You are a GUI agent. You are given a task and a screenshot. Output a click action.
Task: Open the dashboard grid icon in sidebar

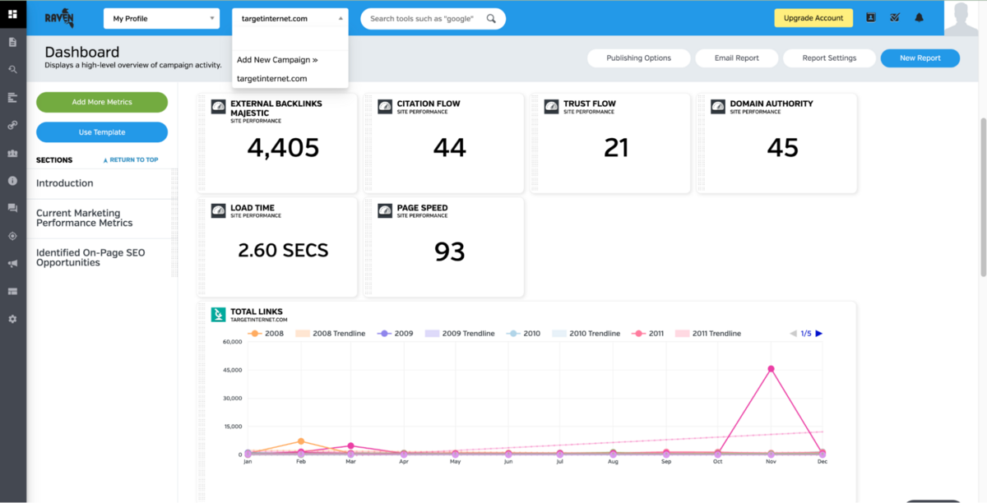point(12,14)
